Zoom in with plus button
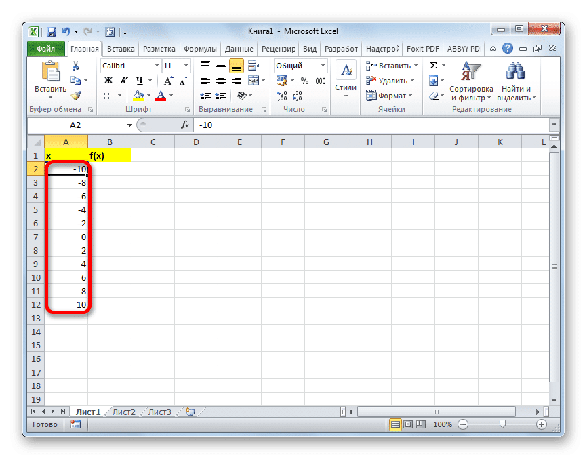Screen dimensions: 587x459 tap(542, 424)
